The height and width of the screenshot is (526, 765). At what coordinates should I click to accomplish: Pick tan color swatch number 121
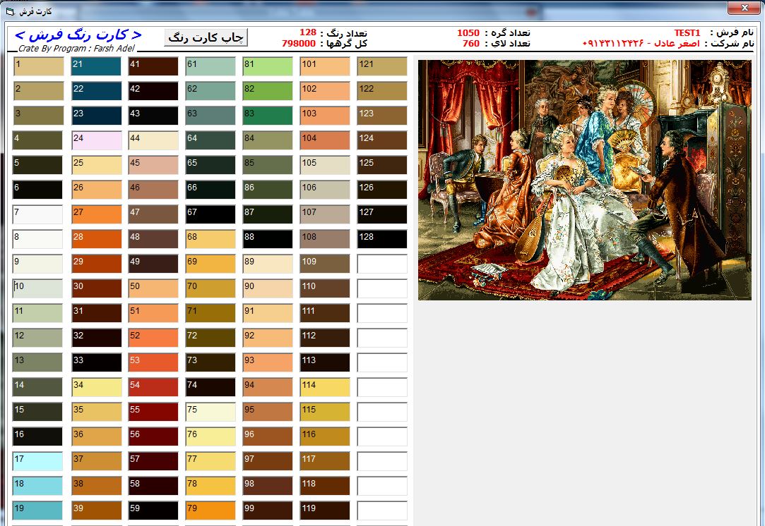[381, 66]
